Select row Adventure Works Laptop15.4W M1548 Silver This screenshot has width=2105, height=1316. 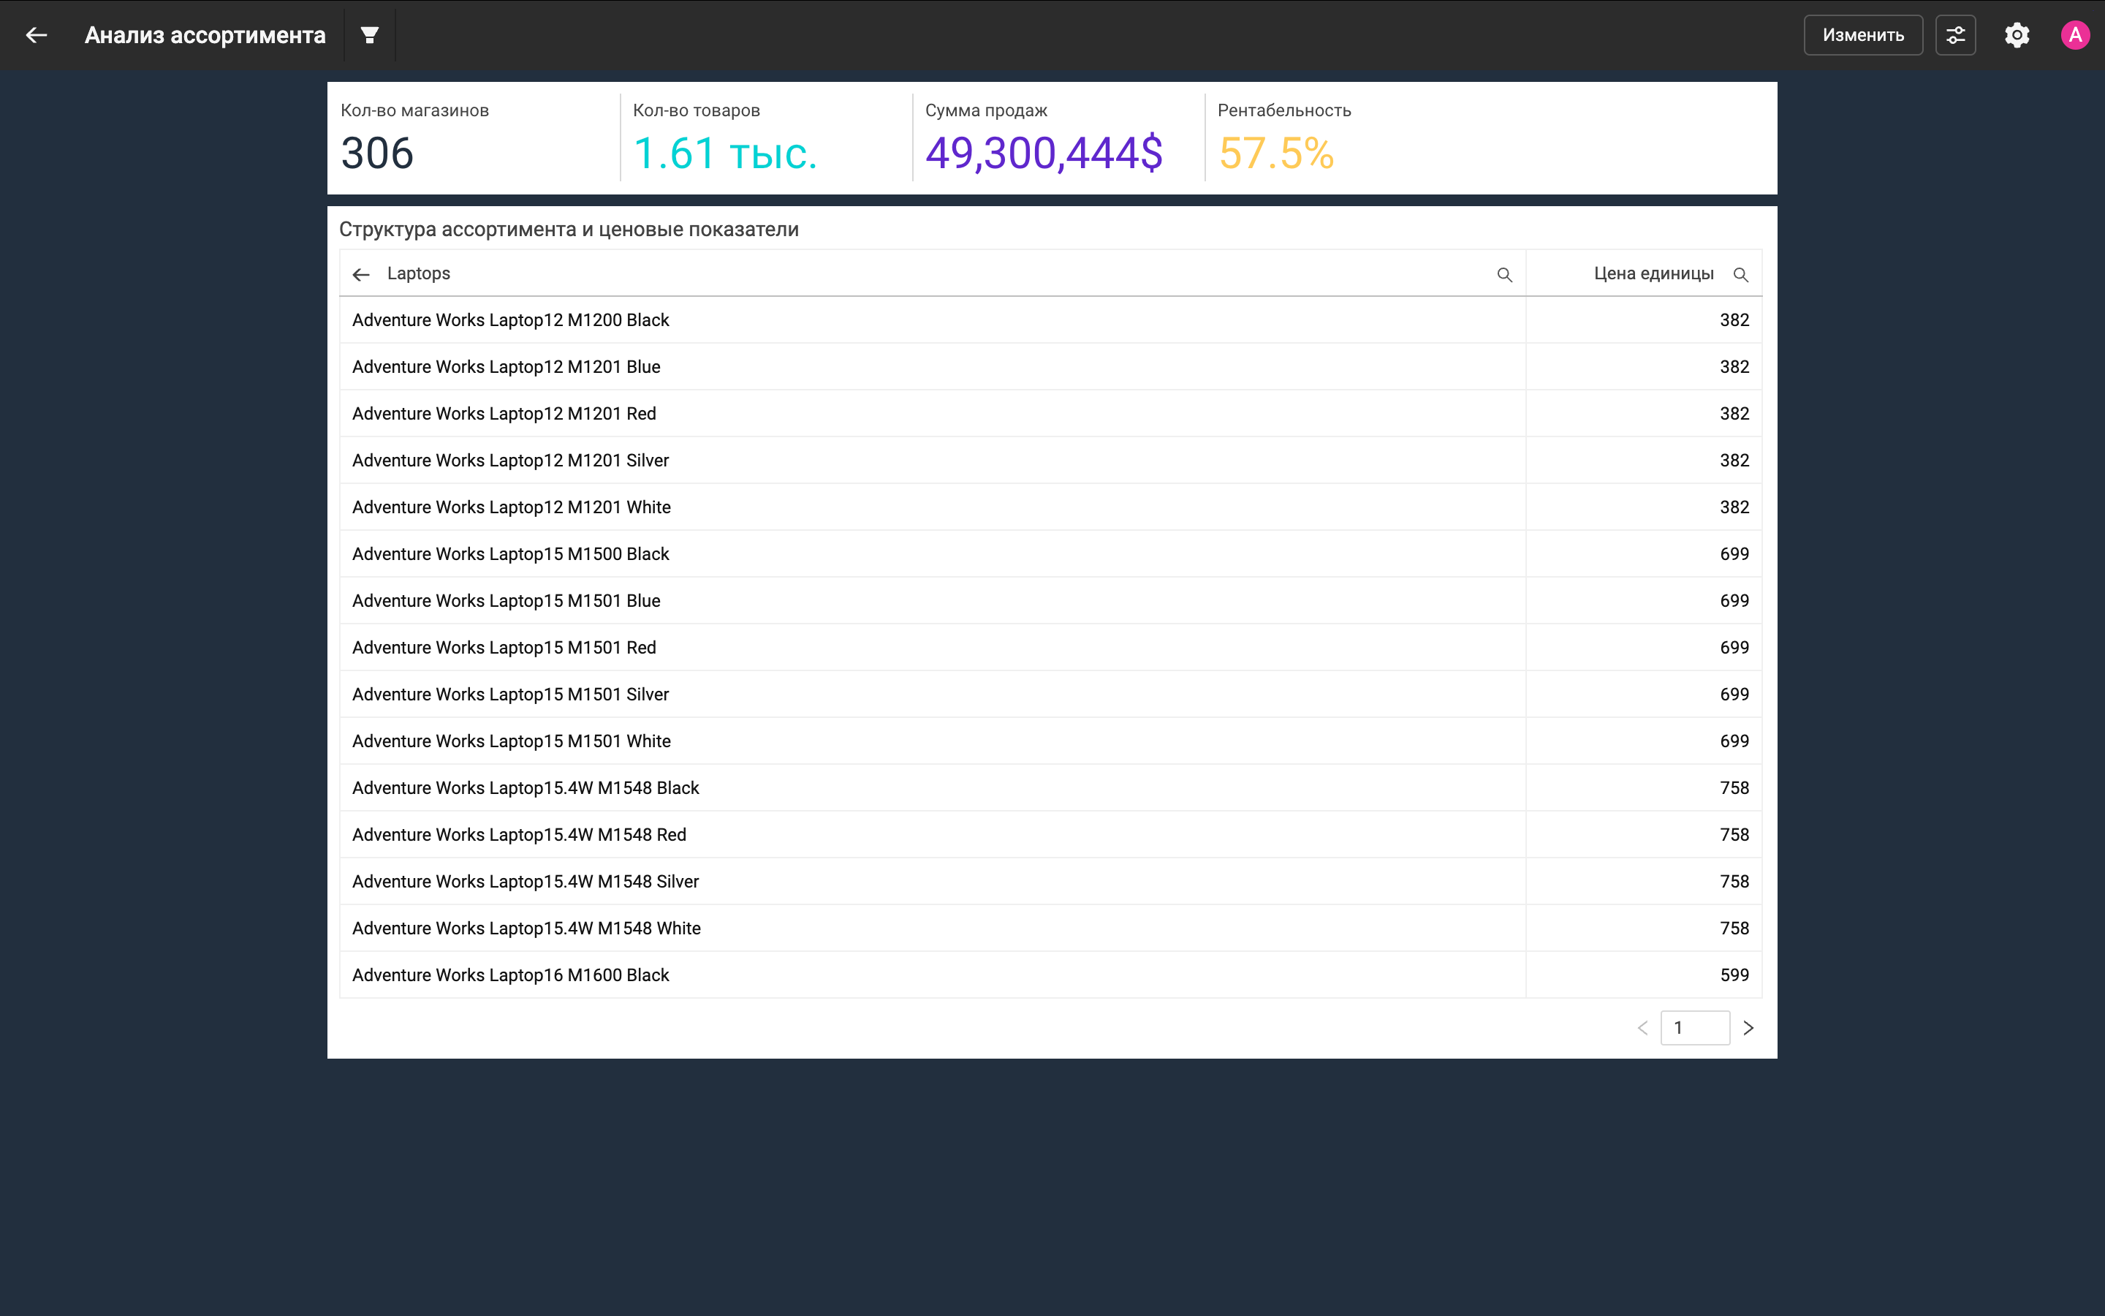click(1051, 882)
